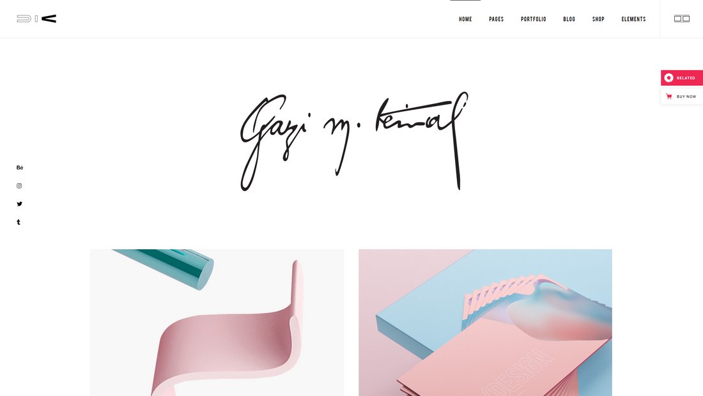
Task: Open the Behance social profile icon
Action: pyautogui.click(x=20, y=167)
